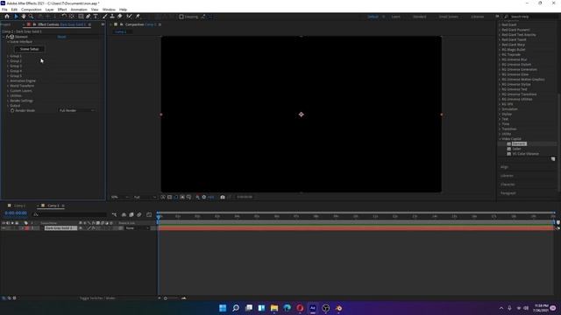
Task: Open the Render Mode Full Render dropdown
Action: 77,111
